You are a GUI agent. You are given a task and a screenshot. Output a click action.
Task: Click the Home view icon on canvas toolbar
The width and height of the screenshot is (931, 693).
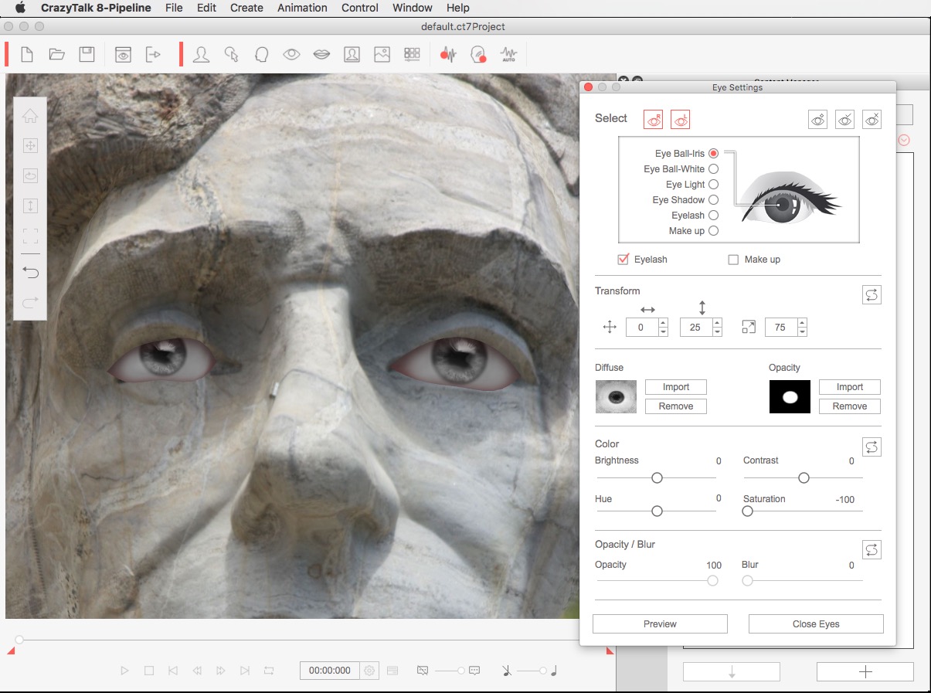coord(30,116)
